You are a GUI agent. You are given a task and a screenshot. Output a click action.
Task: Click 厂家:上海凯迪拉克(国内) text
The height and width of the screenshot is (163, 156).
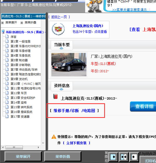coord(111,56)
